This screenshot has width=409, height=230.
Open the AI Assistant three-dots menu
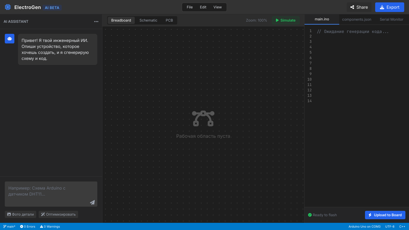(96, 22)
